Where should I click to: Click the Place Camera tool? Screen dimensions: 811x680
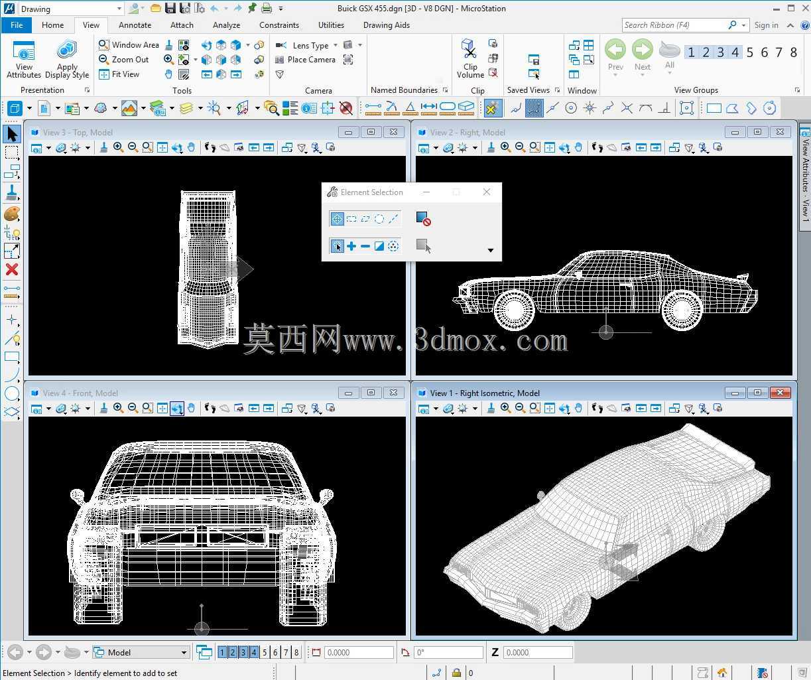tap(306, 60)
